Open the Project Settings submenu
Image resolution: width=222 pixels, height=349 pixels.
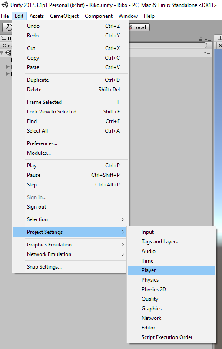[x=70, y=232]
